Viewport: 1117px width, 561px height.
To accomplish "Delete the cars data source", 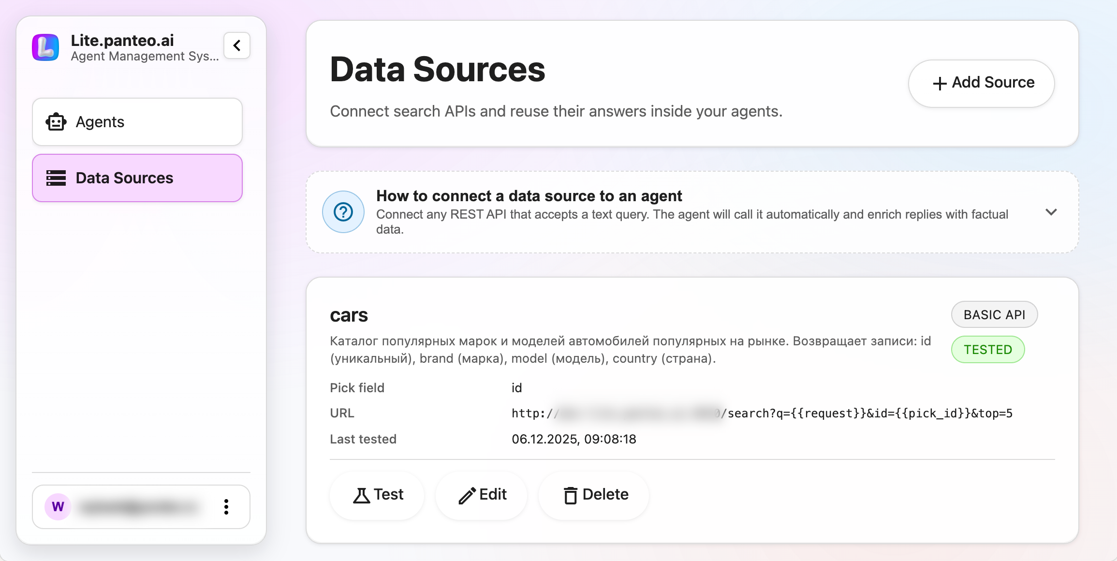I will click(x=593, y=495).
